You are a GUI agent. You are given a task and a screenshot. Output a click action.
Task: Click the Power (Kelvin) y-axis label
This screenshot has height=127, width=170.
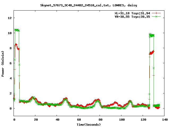[x=3, y=64]
